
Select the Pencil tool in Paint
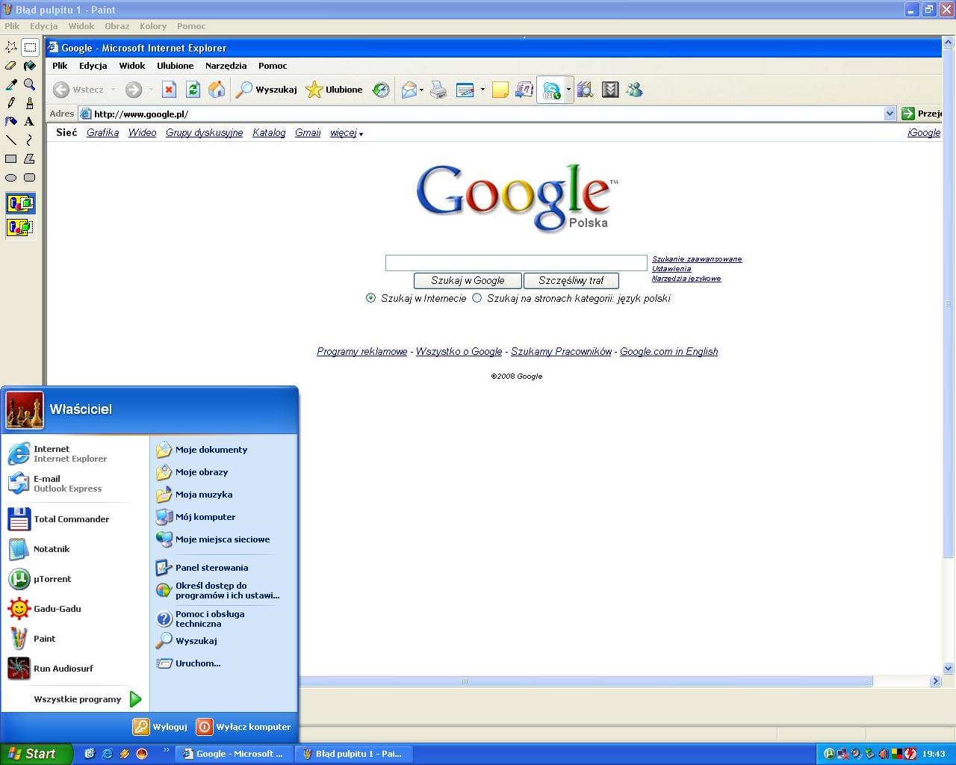click(x=11, y=103)
